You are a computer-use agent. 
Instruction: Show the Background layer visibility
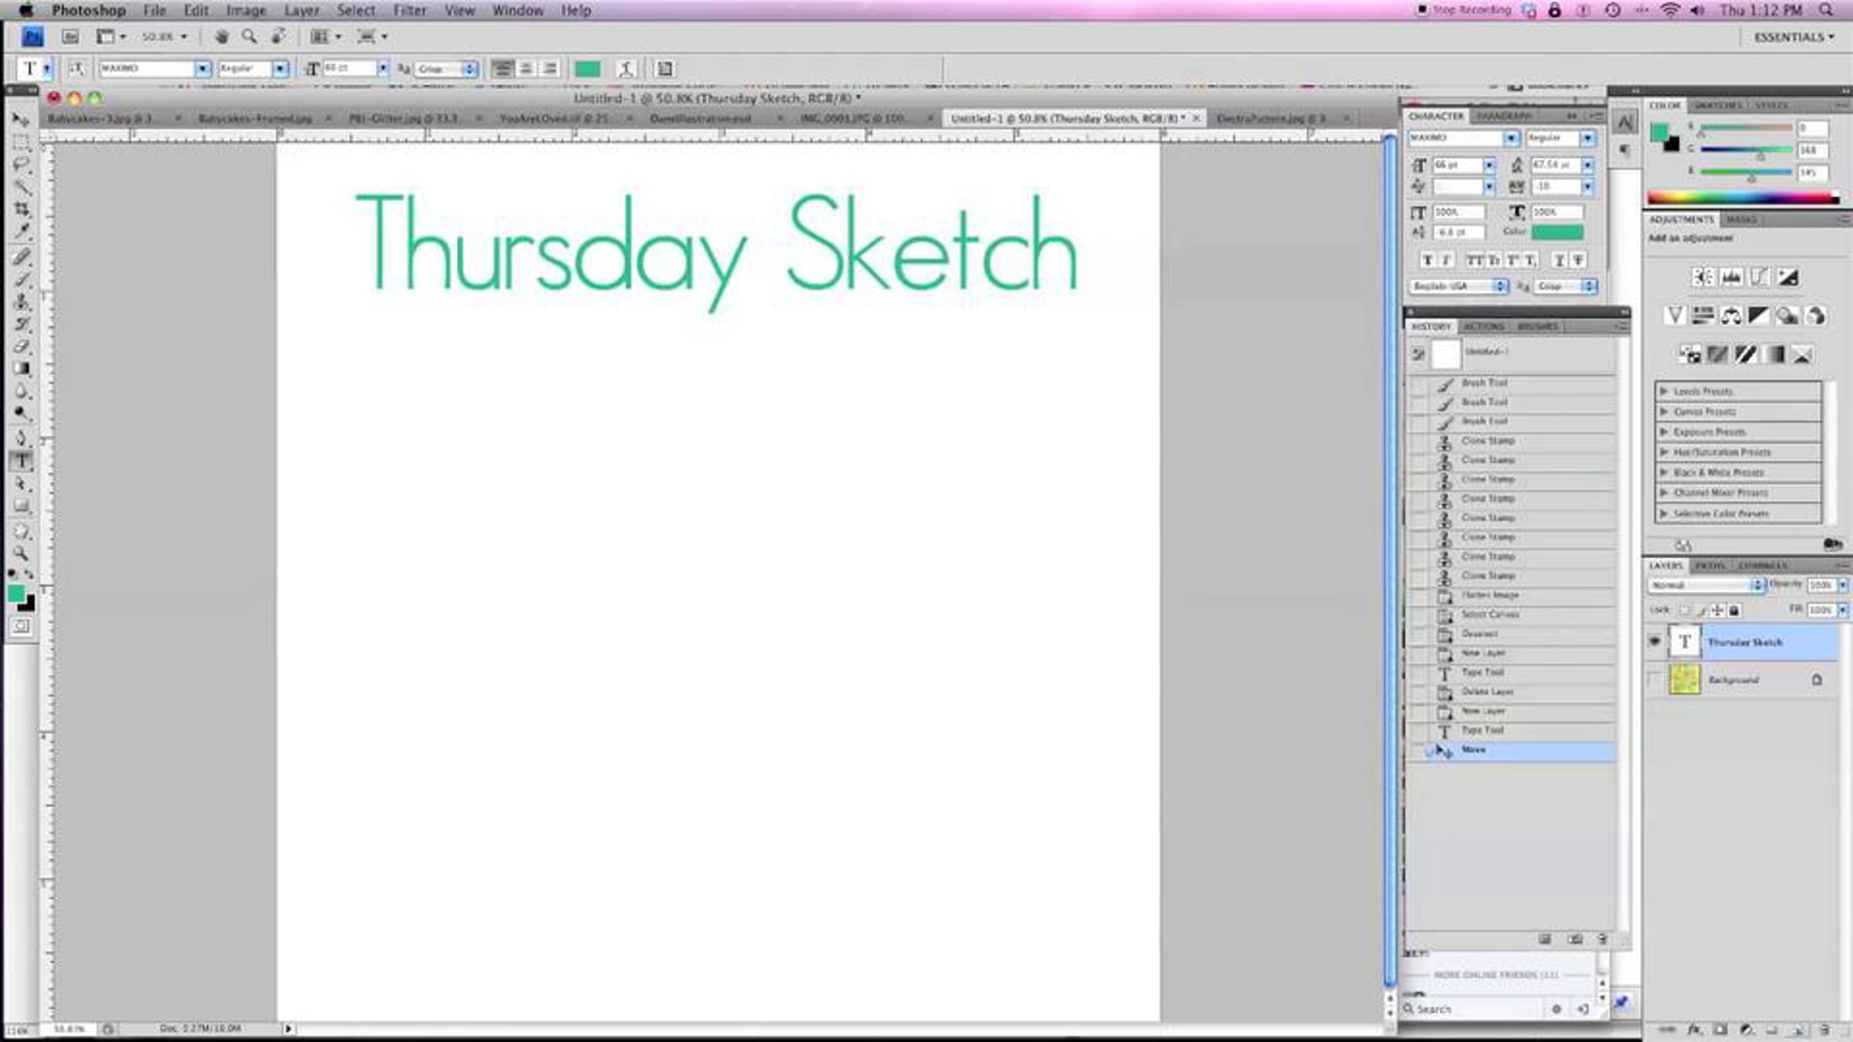click(x=1655, y=680)
